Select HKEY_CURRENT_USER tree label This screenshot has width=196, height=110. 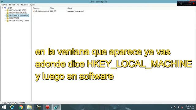pyautogui.click(x=18, y=13)
